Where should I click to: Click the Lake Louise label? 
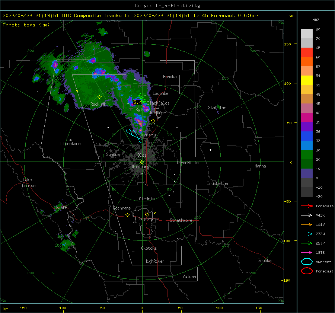(x=29, y=183)
